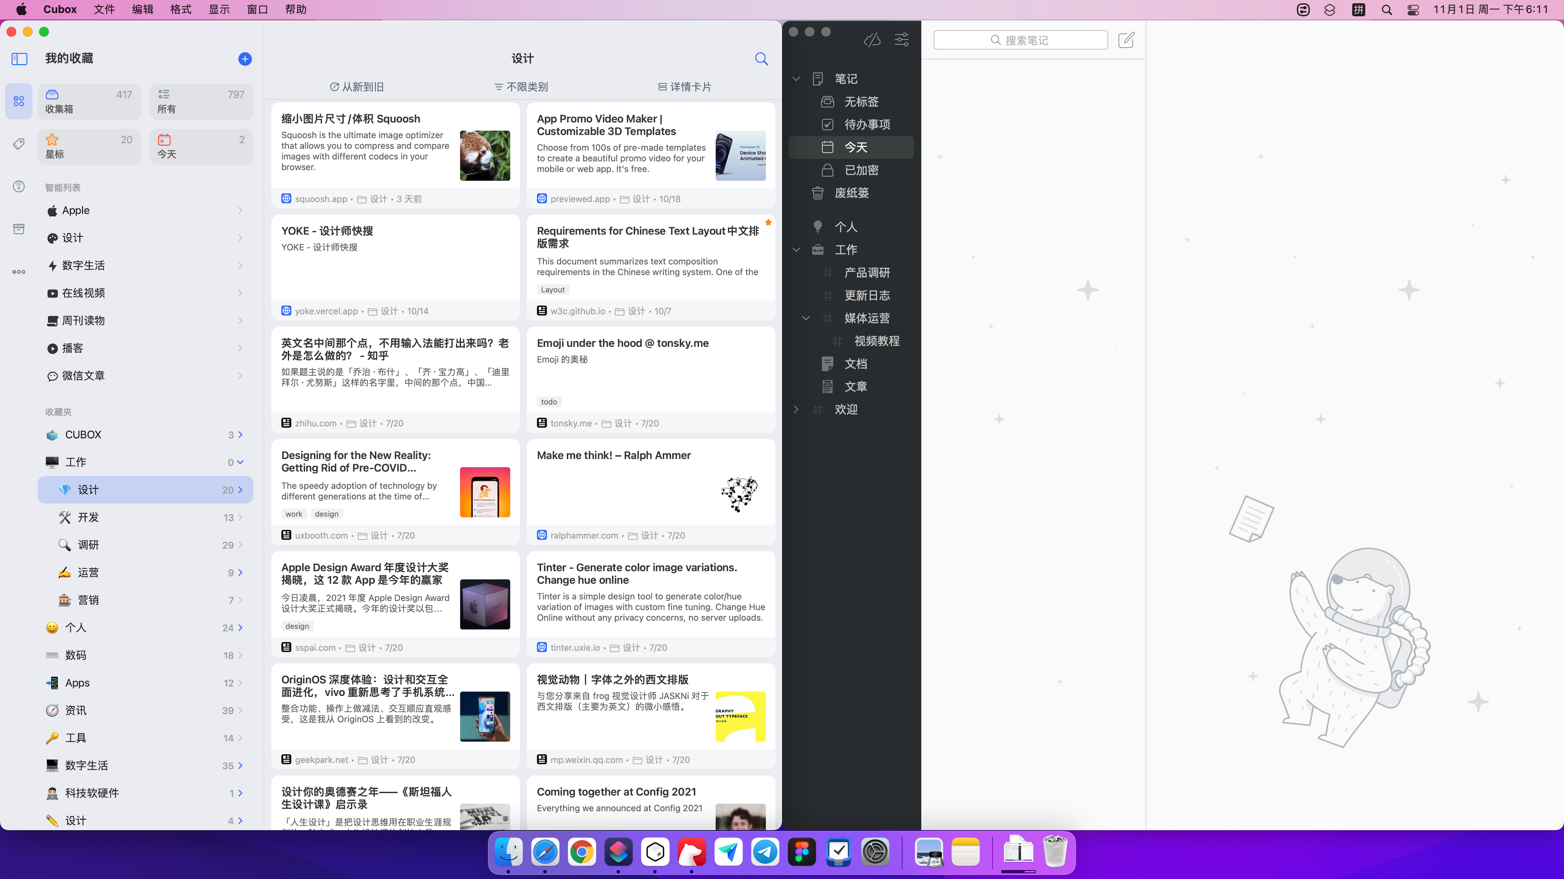1564x879 pixels.
Task: Launch Safari from the Dock
Action: tap(545, 852)
